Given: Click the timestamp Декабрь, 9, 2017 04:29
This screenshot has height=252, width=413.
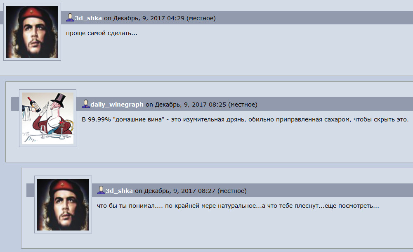Looking at the screenshot, I should point(149,18).
